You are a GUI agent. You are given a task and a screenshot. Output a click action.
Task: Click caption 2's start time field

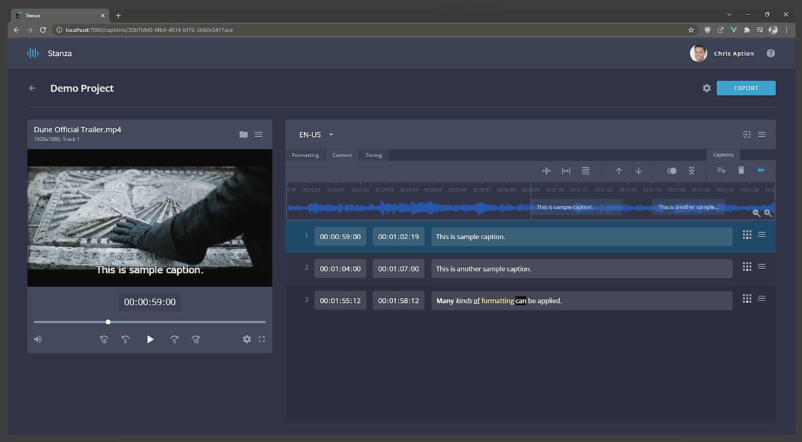click(340, 269)
